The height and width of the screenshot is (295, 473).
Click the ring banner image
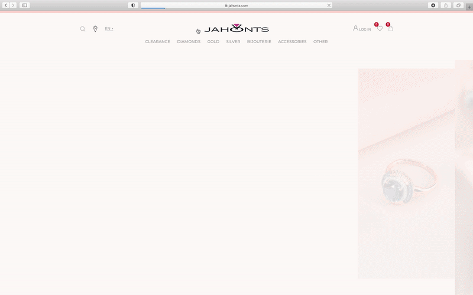click(406, 173)
